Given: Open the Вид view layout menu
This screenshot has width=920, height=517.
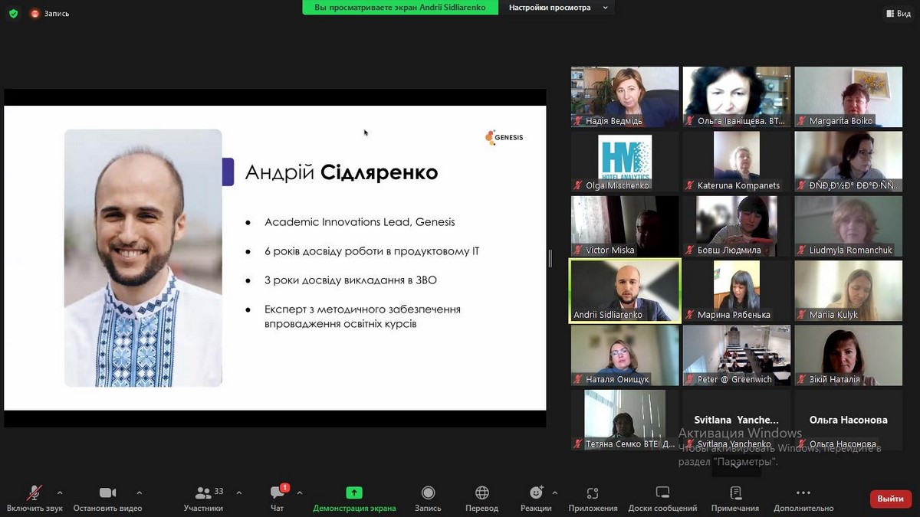Looking at the screenshot, I should coord(898,13).
